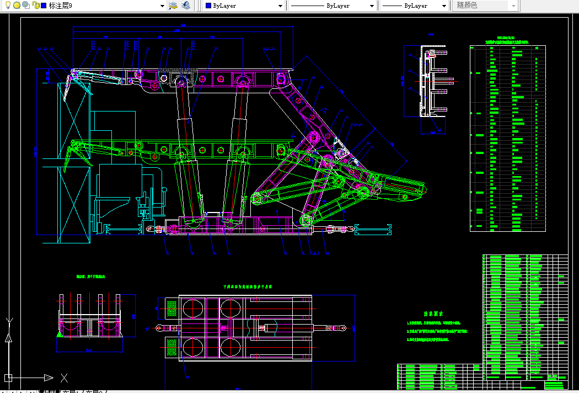Switch to the 布局1 layout tab
Image resolution: width=579 pixels, height=393 pixels.
point(71,391)
